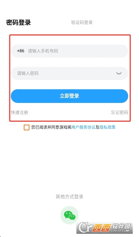Click the blue 立即登录 button
This screenshot has height=237, width=139.
pyautogui.click(x=69, y=96)
